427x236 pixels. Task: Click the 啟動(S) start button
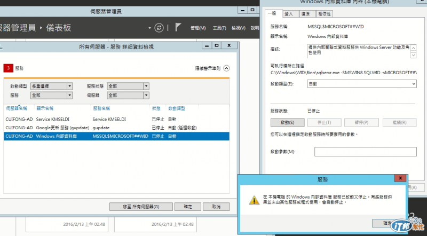tap(287, 123)
